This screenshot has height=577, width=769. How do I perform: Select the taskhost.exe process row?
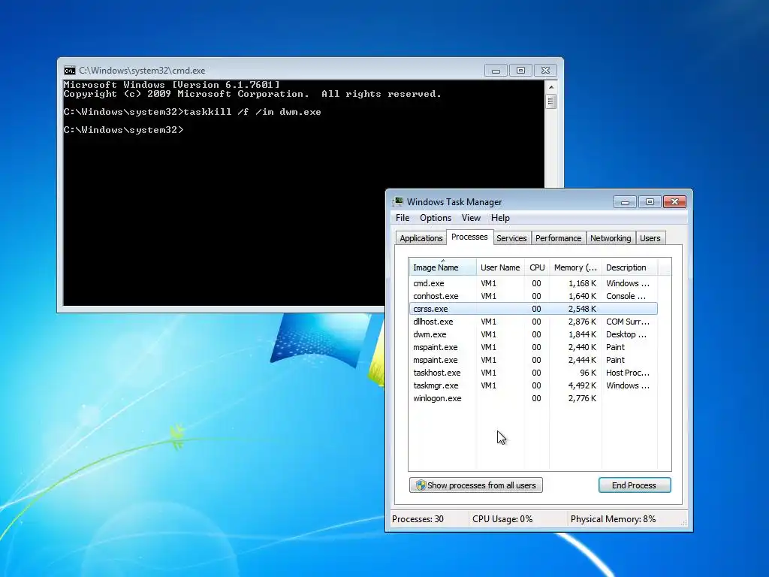click(533, 373)
